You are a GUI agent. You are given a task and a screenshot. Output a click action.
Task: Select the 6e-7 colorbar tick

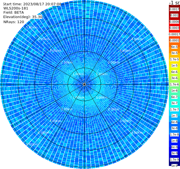tap(174, 97)
